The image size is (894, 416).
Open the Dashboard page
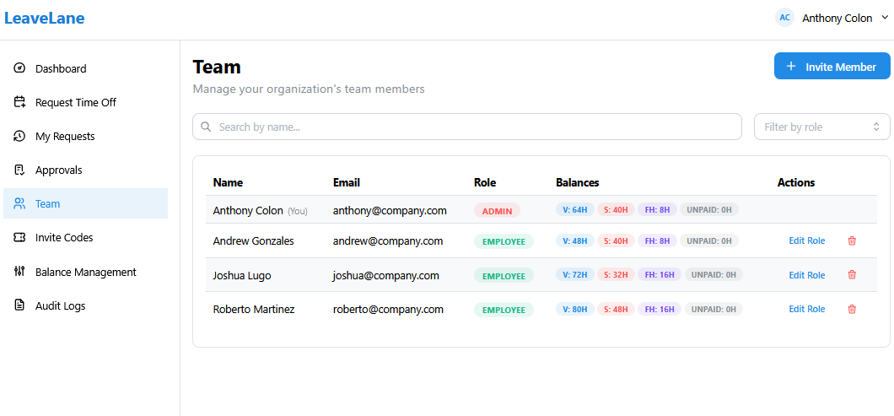click(85, 68)
